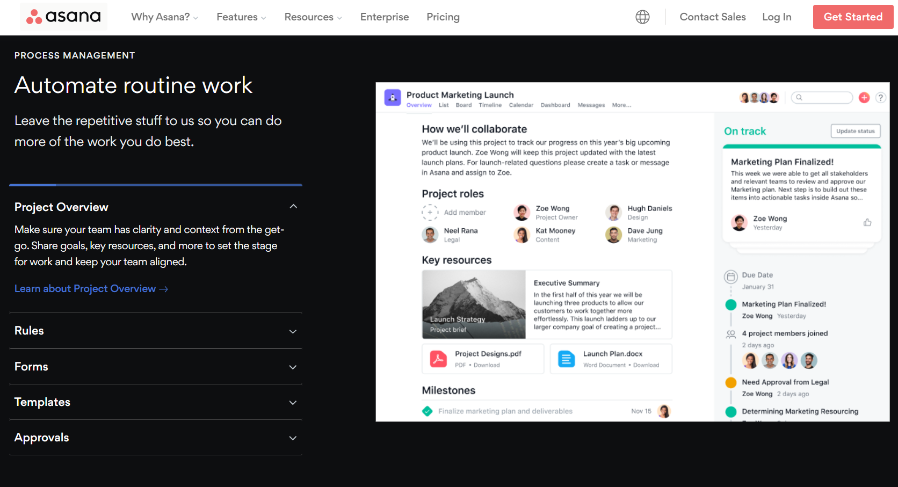Expand the Rules section
Viewport: 898px width, 487px height.
pyautogui.click(x=293, y=331)
